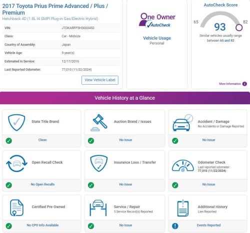The height and width of the screenshot is (233, 250).
Task: Click the View Vehicle Label button
Action: point(100,80)
